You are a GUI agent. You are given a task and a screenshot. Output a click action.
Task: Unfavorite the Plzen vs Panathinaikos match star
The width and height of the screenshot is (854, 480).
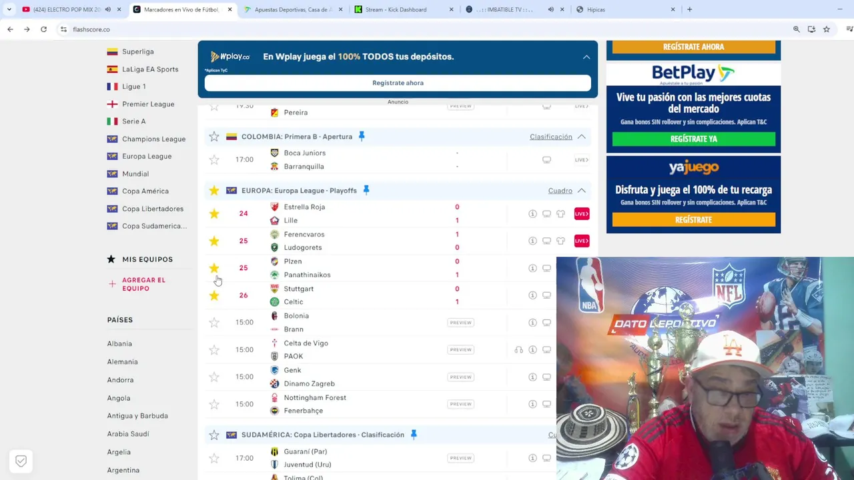(214, 268)
